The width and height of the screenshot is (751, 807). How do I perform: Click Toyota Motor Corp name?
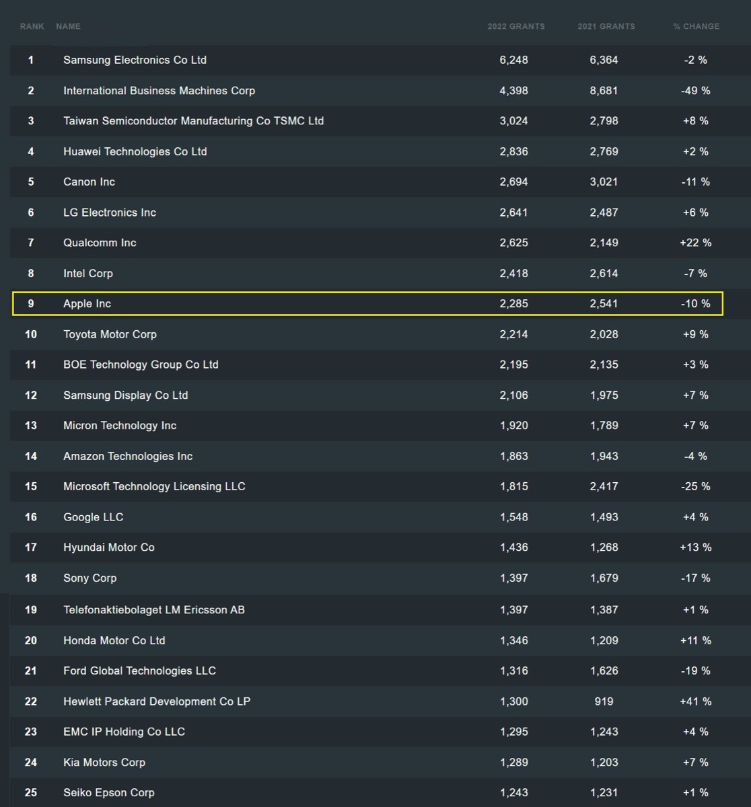[x=110, y=334]
